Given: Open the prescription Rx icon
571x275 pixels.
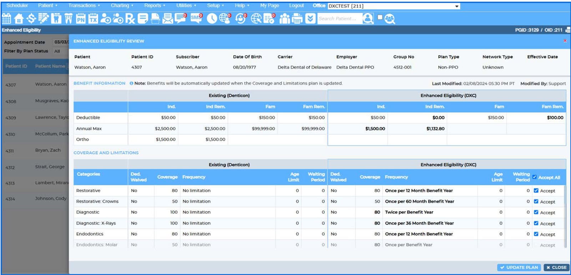Looking at the screenshot, I should pyautogui.click(x=130, y=19).
